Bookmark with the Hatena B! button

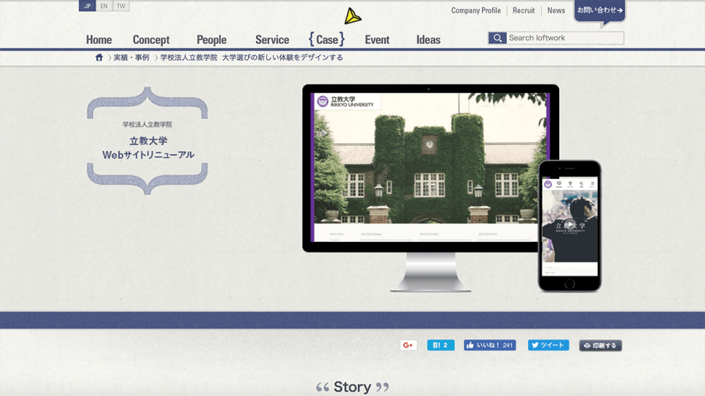coord(441,345)
